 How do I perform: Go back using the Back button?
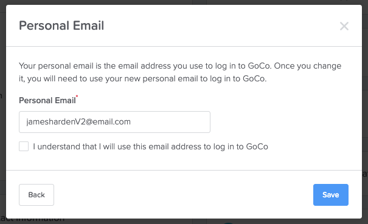tap(36, 195)
